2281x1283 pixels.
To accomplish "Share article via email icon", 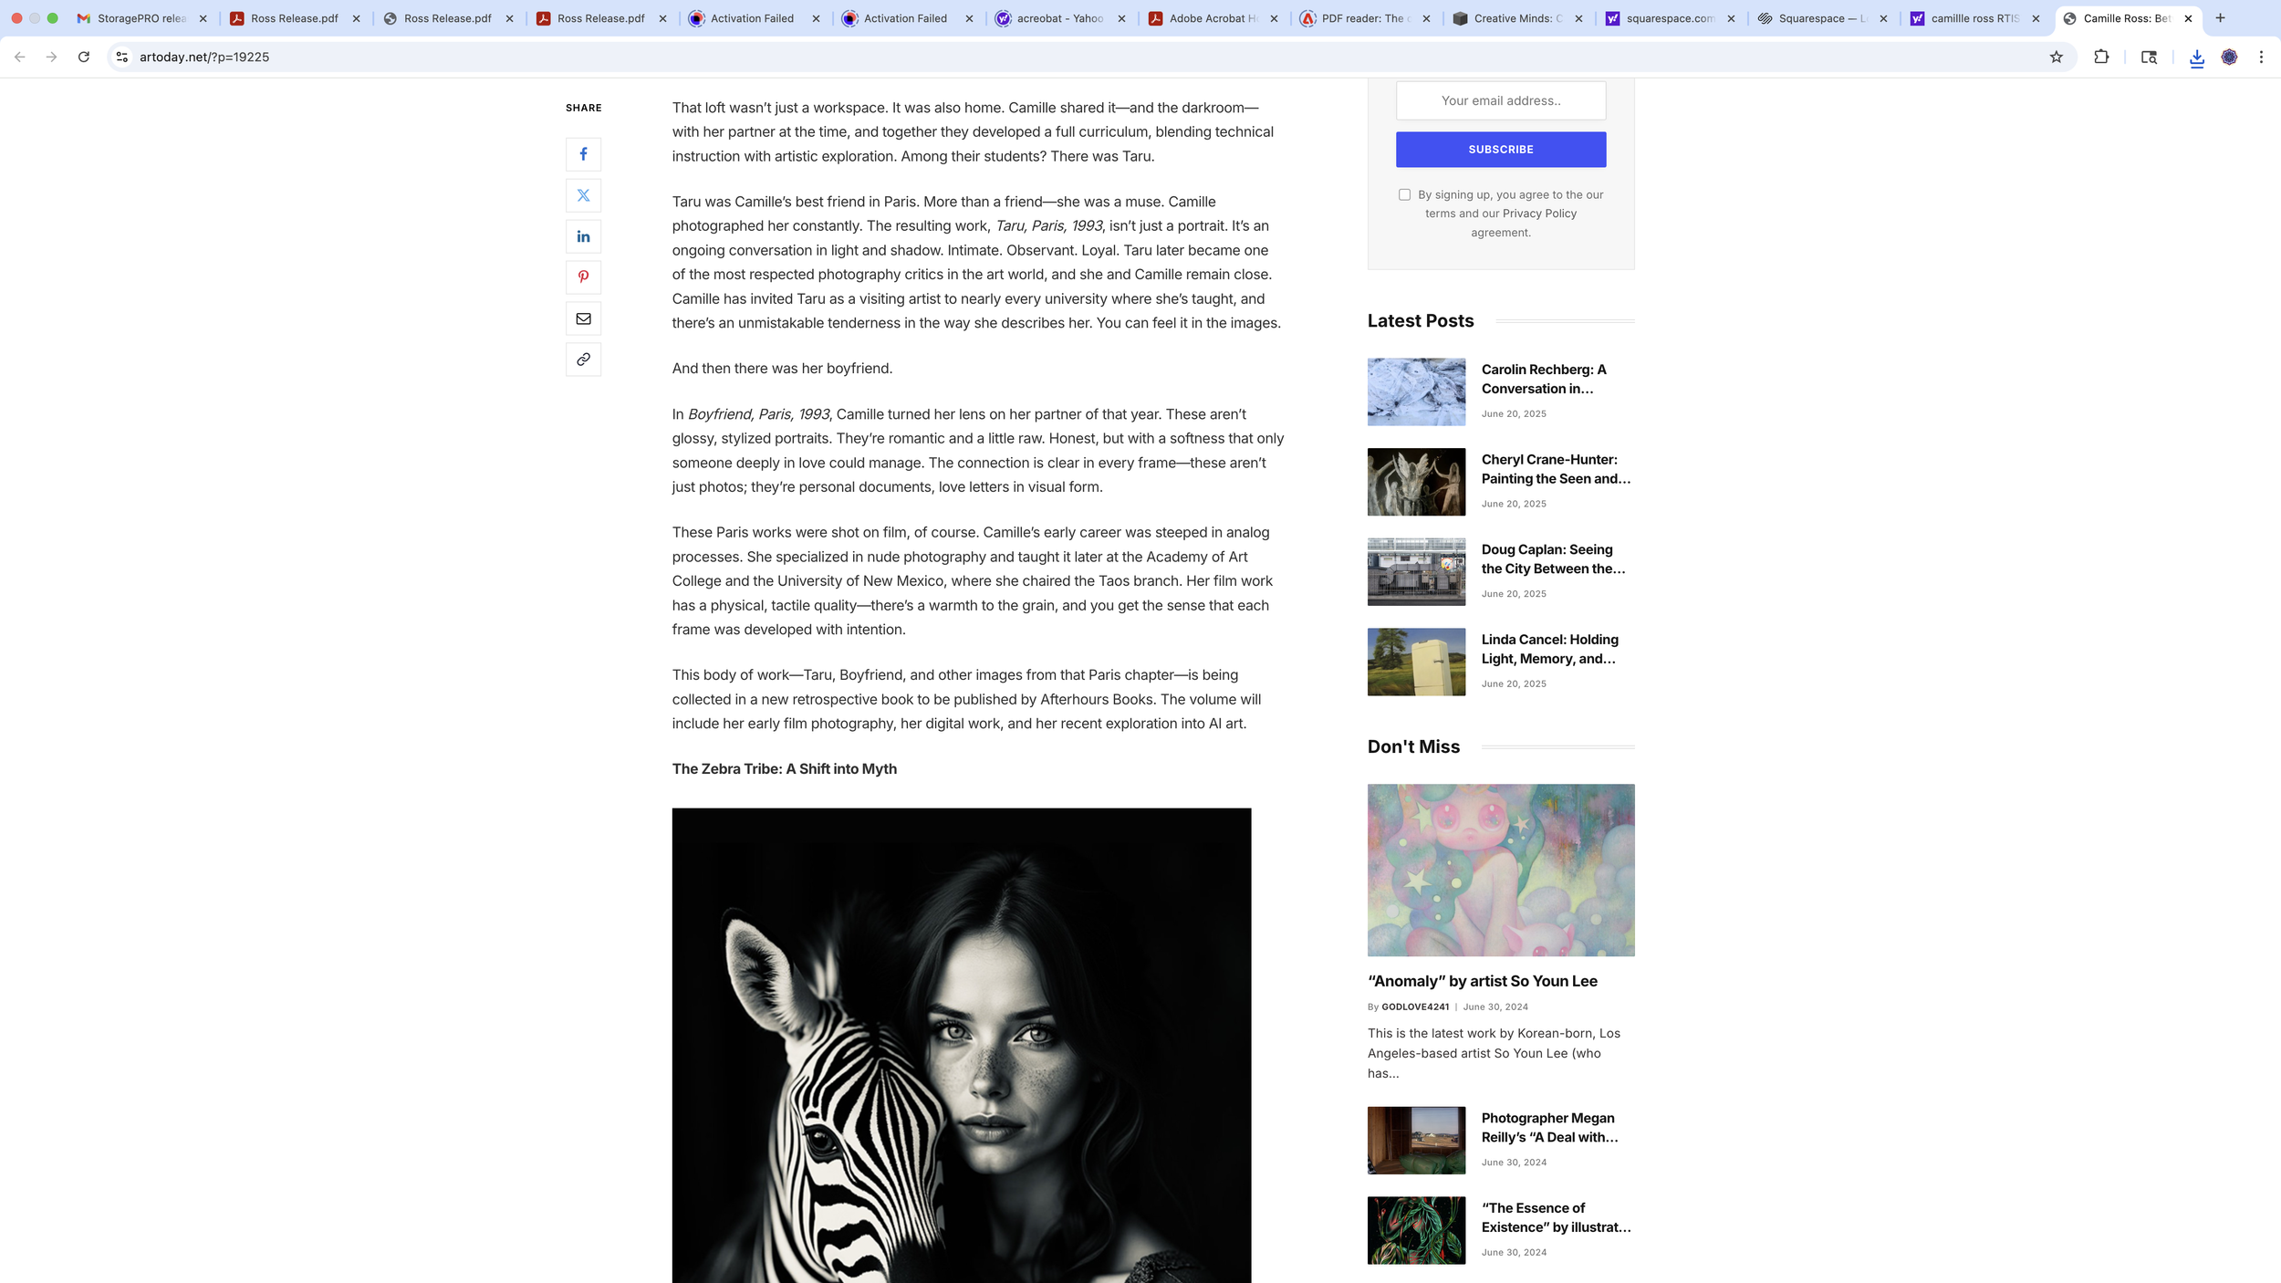I will 583,318.
